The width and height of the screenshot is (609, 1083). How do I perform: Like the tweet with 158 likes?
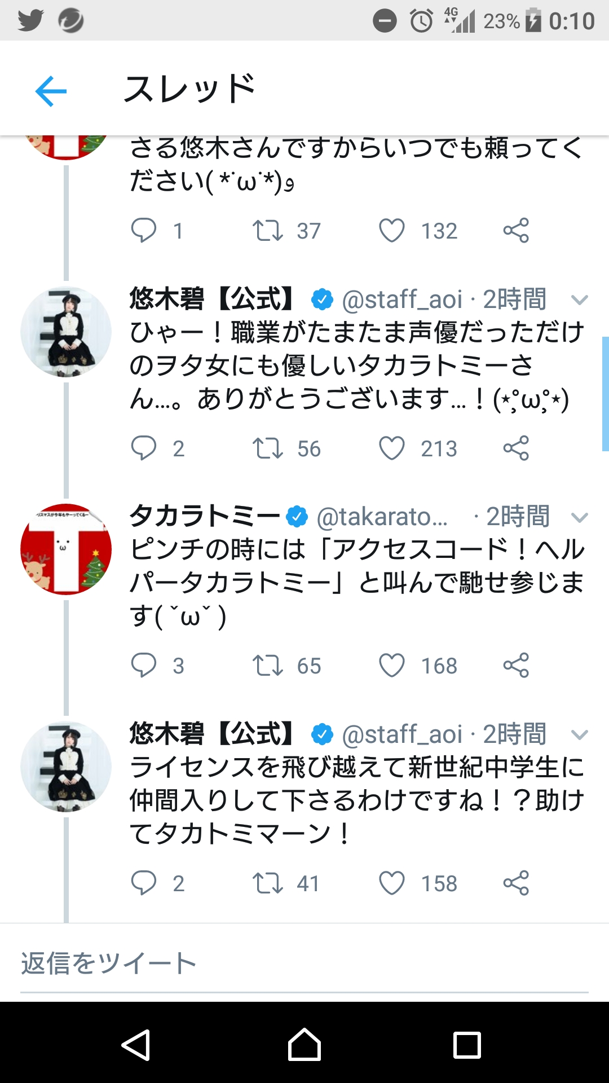pos(392,883)
